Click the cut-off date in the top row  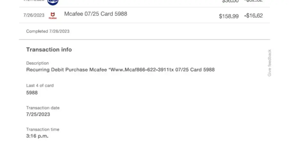click(34, 1)
